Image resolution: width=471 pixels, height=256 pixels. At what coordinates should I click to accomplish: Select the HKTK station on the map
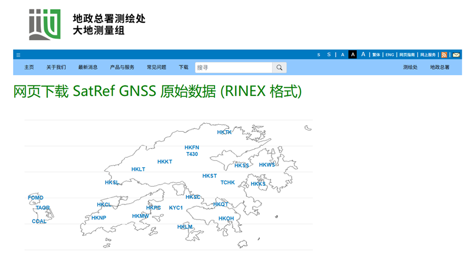224,132
